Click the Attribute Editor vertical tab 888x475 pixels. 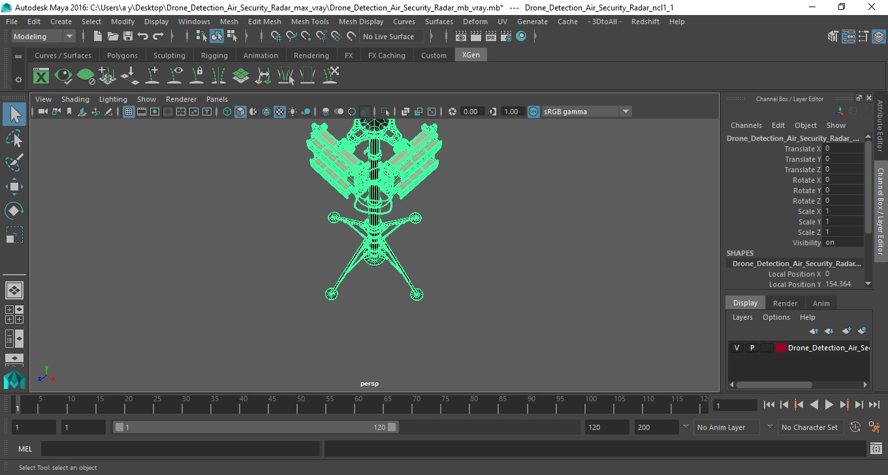(x=880, y=126)
